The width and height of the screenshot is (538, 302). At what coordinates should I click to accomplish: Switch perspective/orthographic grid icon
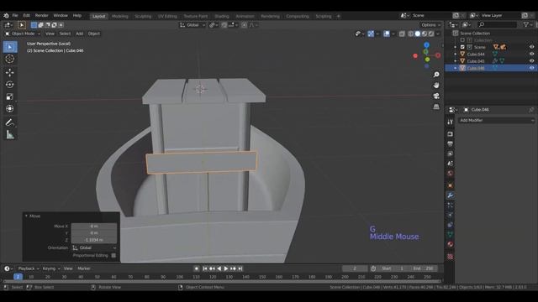coord(436,107)
